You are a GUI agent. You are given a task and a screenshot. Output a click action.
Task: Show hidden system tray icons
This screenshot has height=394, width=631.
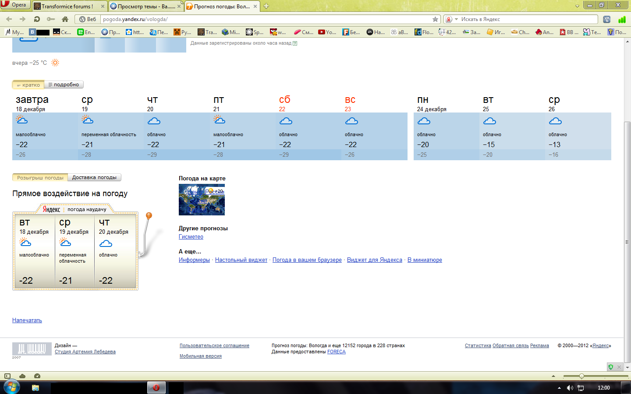559,388
